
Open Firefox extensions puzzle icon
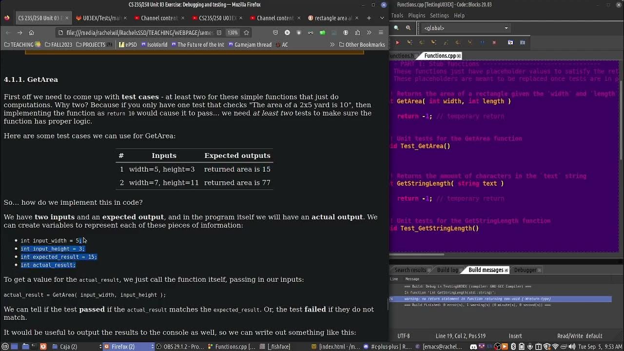coord(357,33)
